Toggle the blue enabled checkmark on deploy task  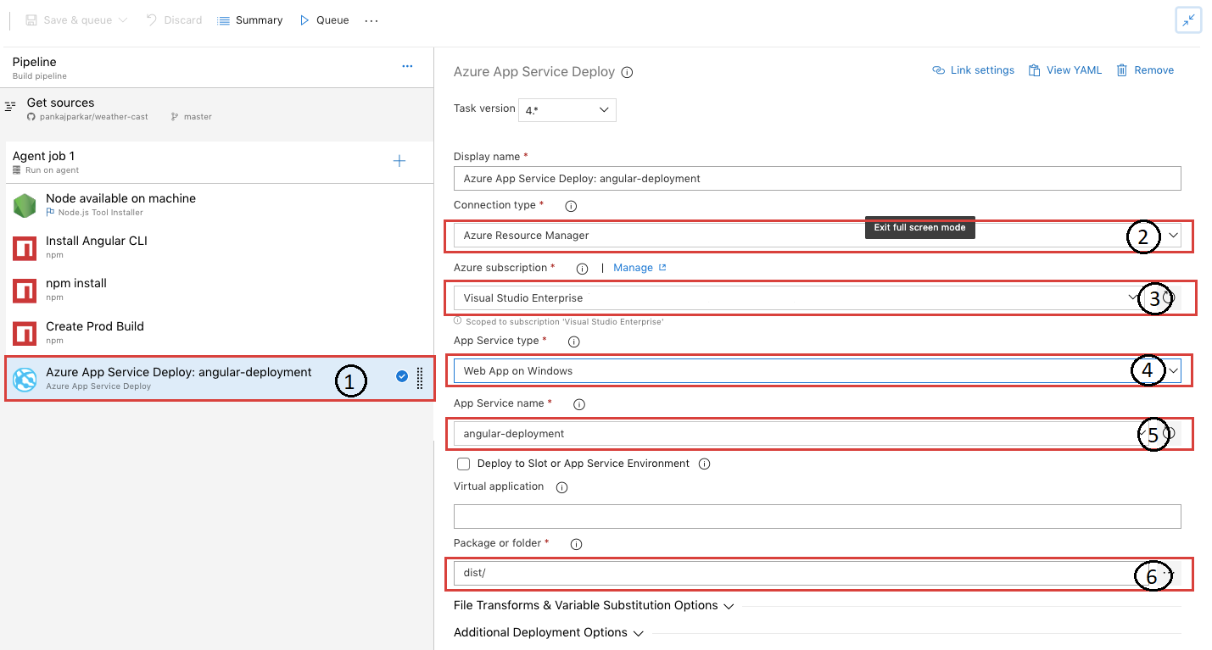402,376
